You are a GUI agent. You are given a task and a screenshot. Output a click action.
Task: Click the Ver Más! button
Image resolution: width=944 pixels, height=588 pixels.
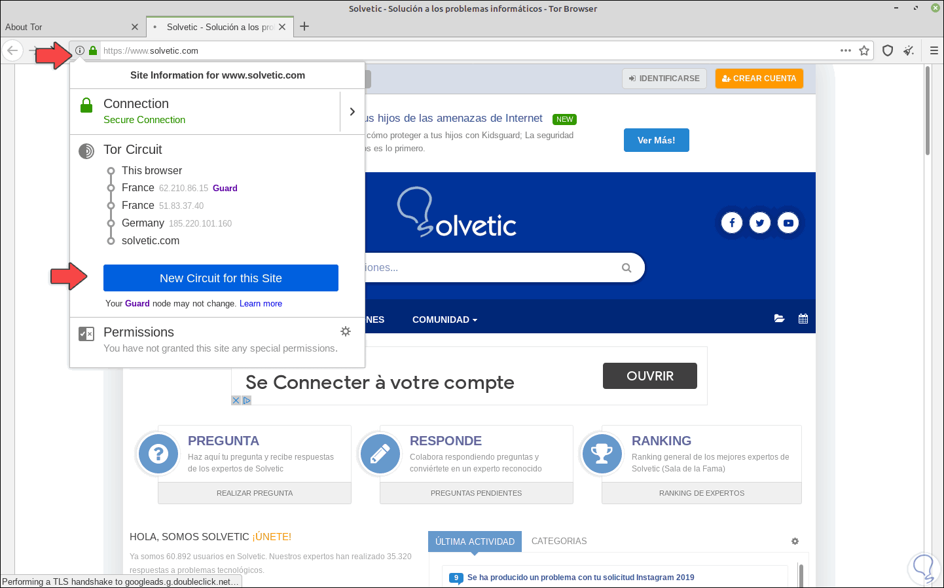[x=657, y=140]
